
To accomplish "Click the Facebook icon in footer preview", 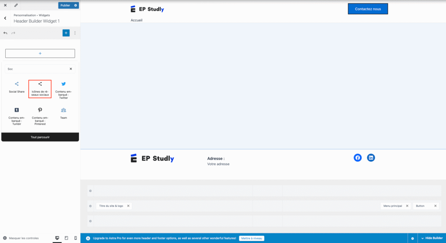I will (x=358, y=158).
